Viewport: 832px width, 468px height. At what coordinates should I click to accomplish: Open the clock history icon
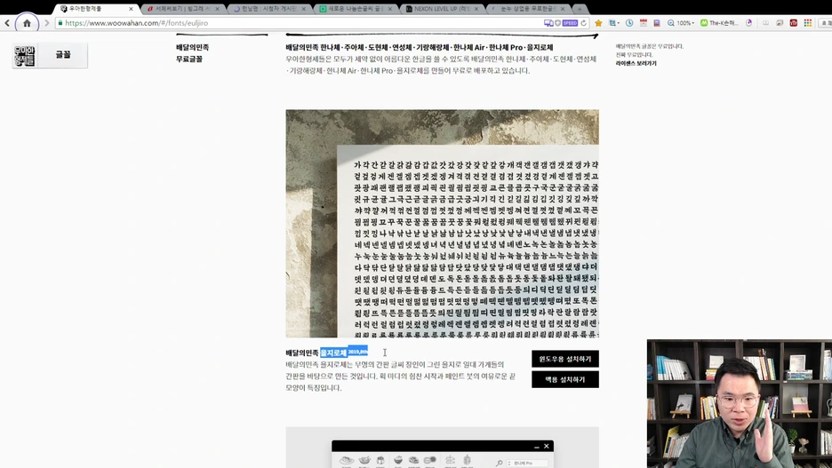tap(629, 23)
